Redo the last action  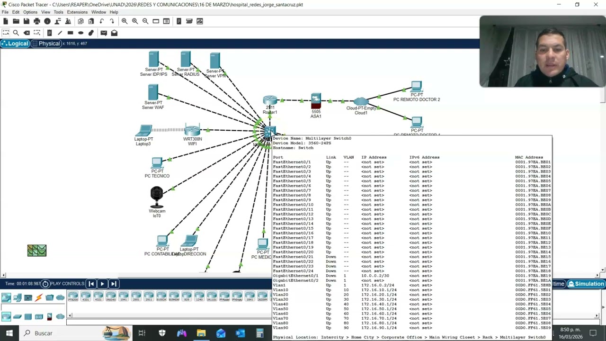tap(112, 21)
